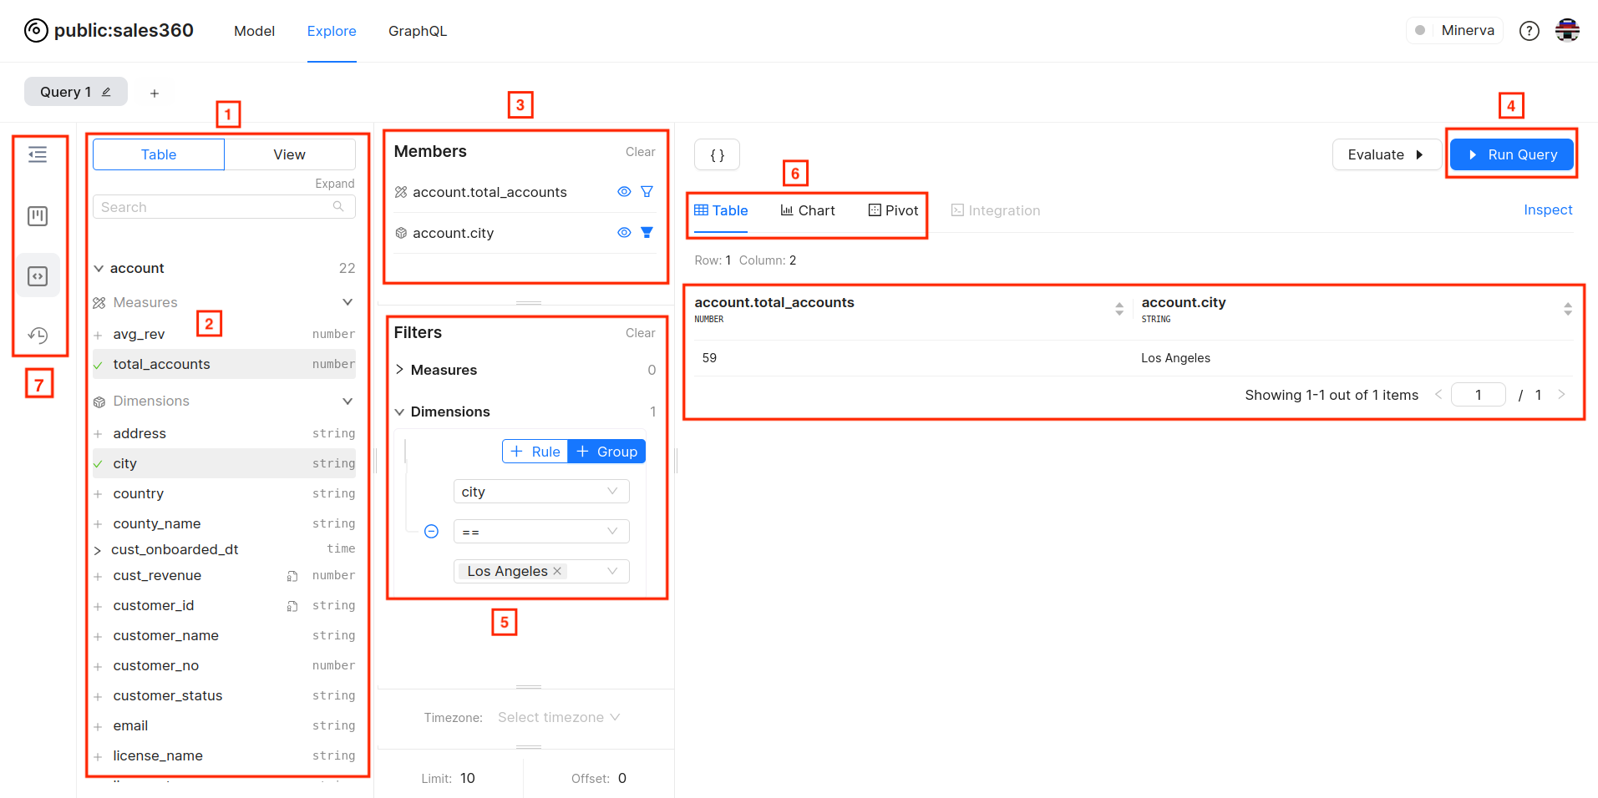The image size is (1598, 798).
Task: Click the filter funnel for account.total_accounts
Action: [647, 192]
